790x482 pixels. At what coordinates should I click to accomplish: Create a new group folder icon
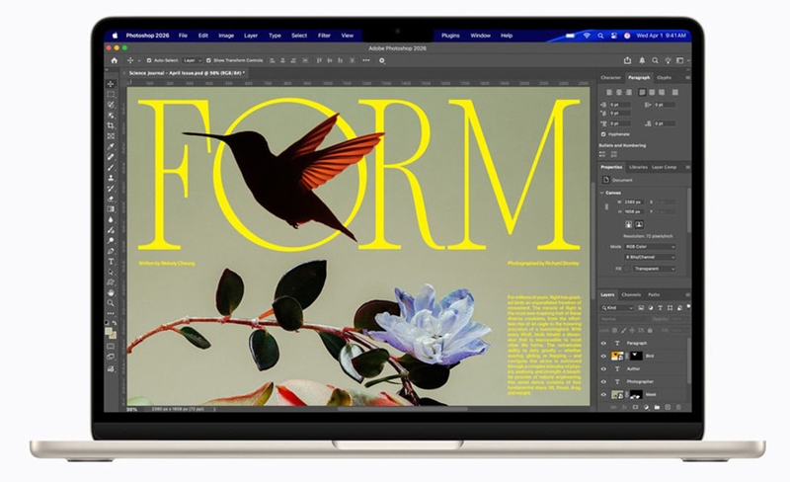click(x=657, y=407)
